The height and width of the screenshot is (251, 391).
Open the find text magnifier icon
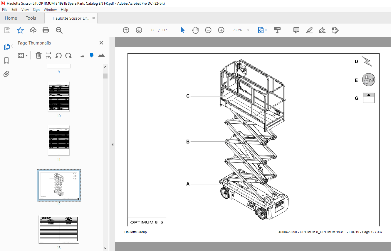(x=59, y=30)
